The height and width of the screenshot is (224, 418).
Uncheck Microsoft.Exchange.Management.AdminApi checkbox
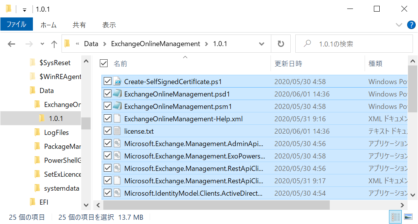108,143
